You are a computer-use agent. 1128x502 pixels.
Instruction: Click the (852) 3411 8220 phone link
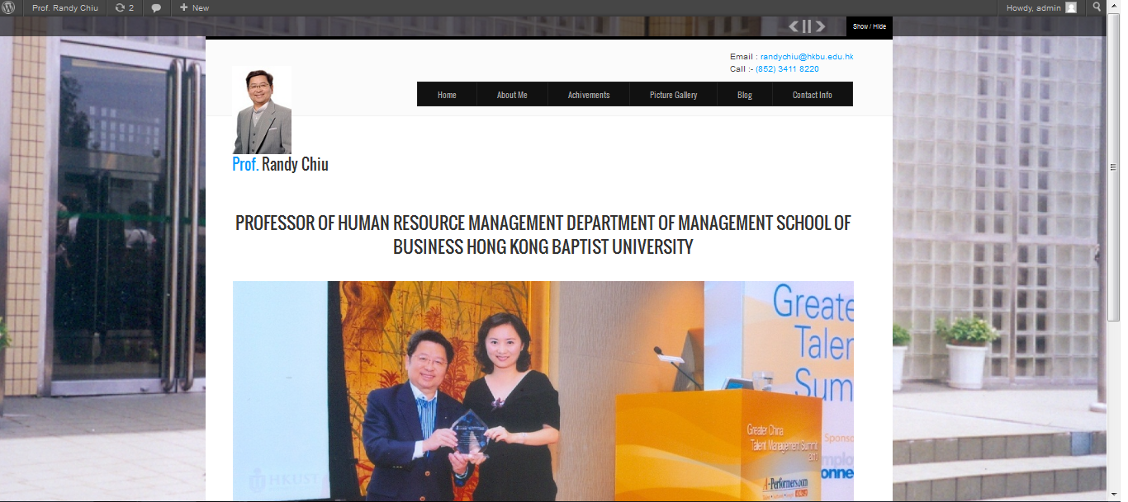(x=787, y=69)
